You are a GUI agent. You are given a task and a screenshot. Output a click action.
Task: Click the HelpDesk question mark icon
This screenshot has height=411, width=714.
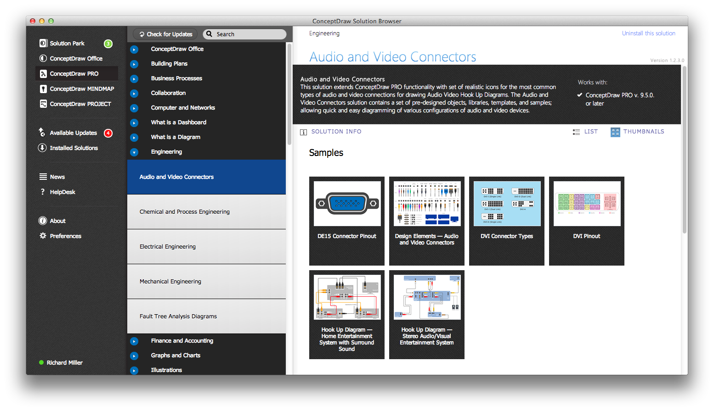[43, 192]
